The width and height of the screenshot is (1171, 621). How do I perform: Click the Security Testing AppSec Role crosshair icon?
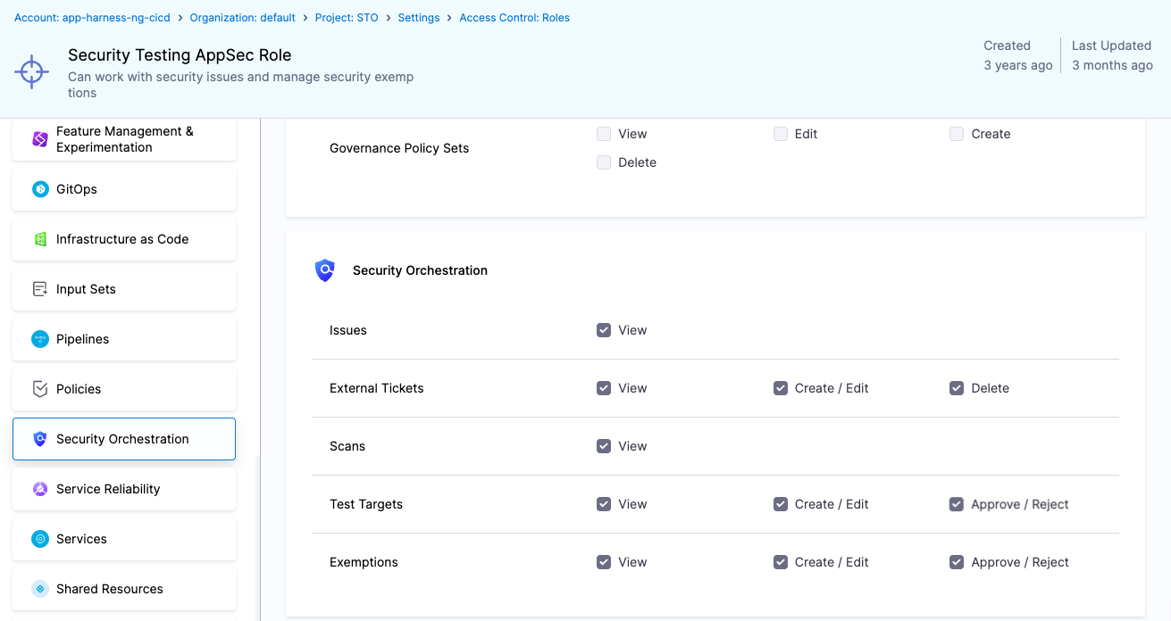pyautogui.click(x=32, y=71)
